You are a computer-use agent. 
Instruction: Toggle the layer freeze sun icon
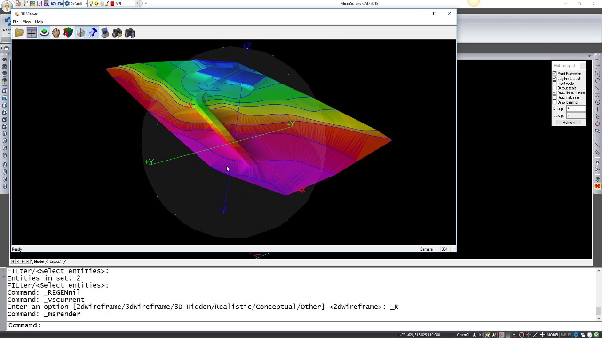pyautogui.click(x=96, y=3)
